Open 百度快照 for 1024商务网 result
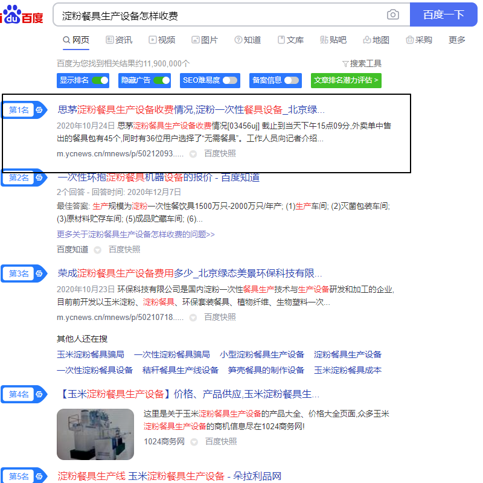This screenshot has width=483, height=483. [221, 442]
